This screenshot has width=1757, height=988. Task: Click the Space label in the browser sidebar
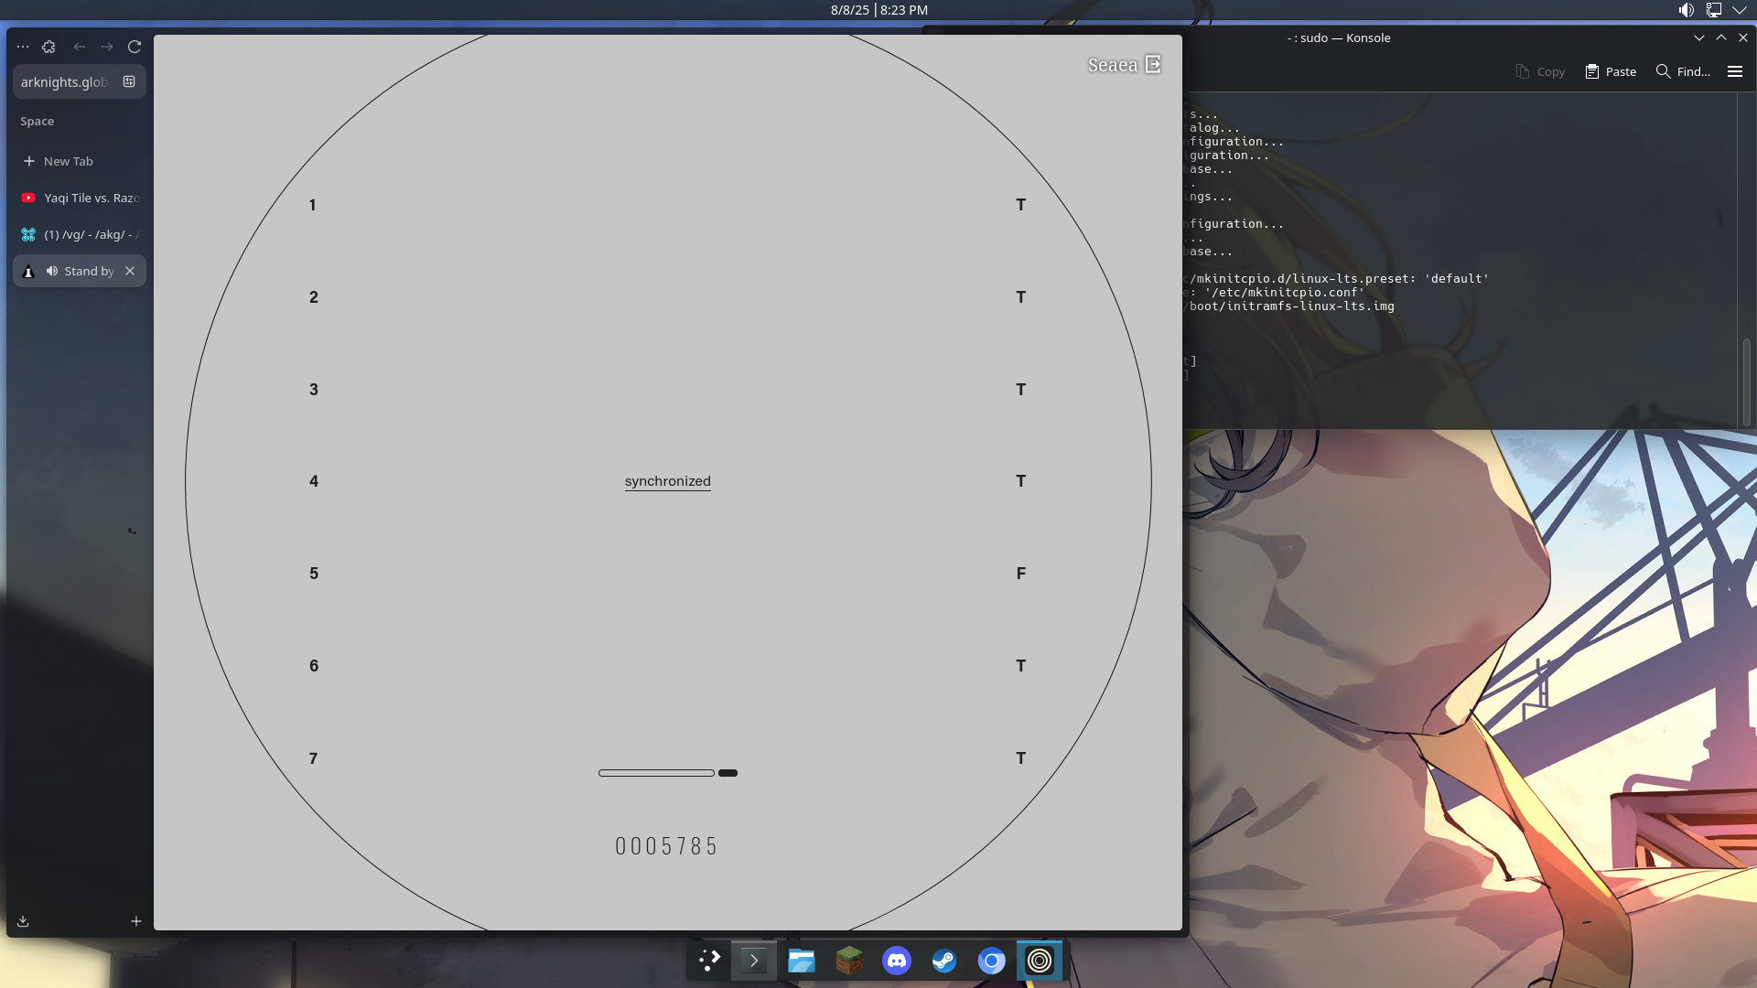(38, 121)
